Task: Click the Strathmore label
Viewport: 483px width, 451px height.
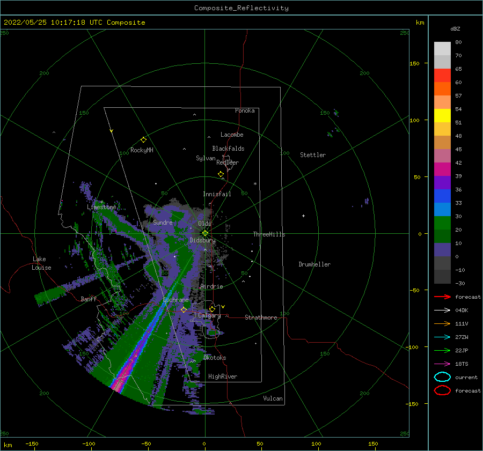Action: point(261,317)
